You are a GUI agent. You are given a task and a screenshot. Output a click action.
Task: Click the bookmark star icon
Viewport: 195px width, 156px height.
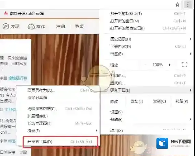177,4
